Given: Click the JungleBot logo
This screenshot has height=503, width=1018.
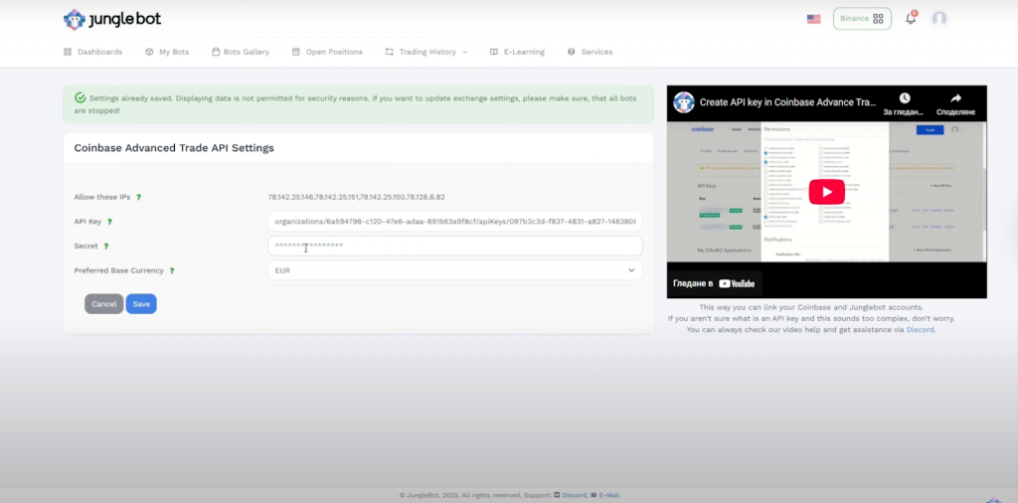Looking at the screenshot, I should [x=112, y=20].
